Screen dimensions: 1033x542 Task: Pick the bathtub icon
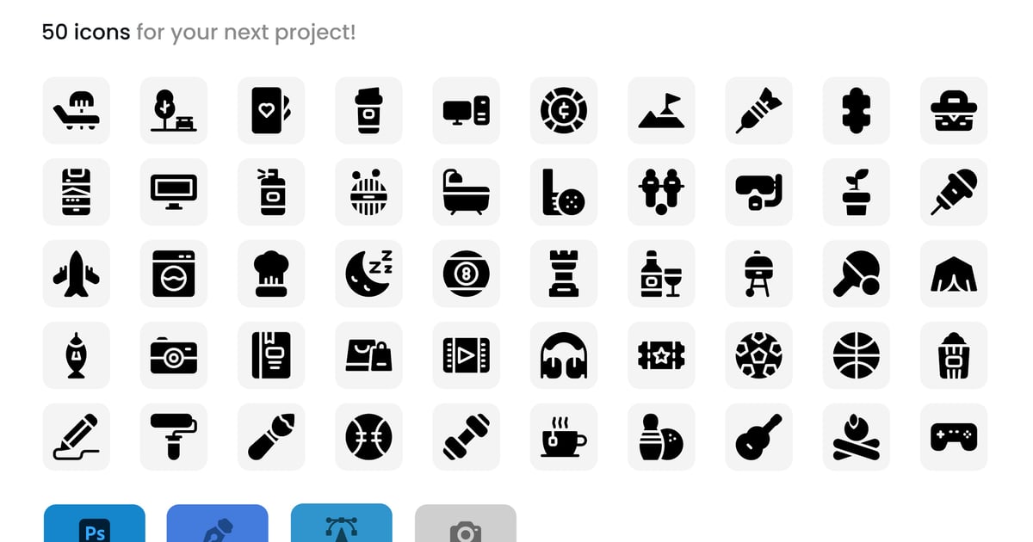click(467, 192)
